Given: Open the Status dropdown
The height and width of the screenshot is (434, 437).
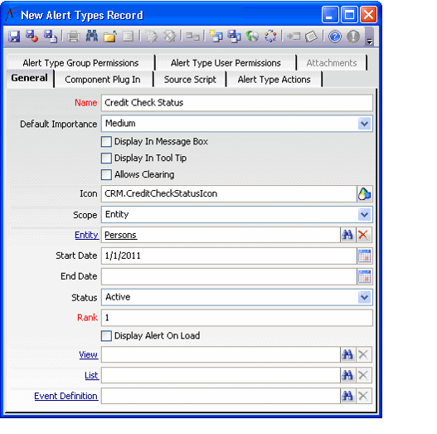Looking at the screenshot, I should coord(365,297).
